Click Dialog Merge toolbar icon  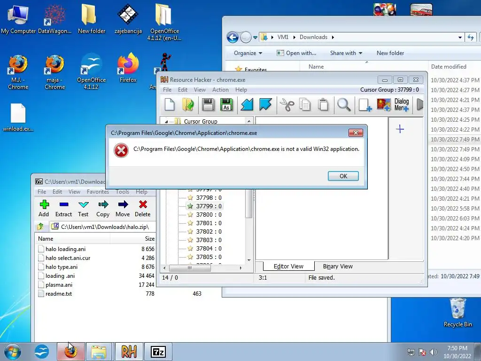402,104
